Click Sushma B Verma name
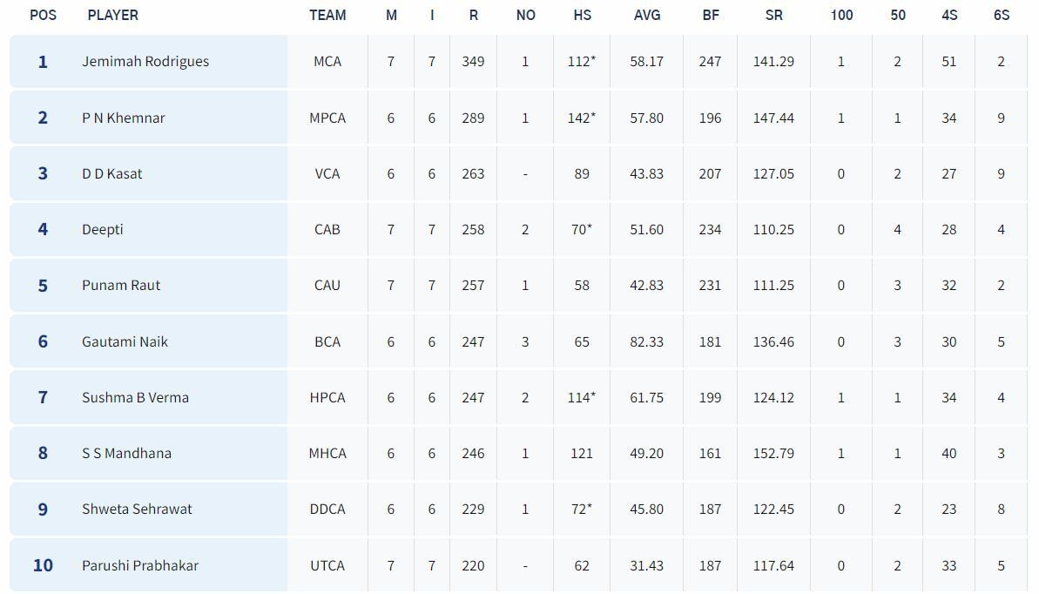The height and width of the screenshot is (594, 1039). coord(135,397)
